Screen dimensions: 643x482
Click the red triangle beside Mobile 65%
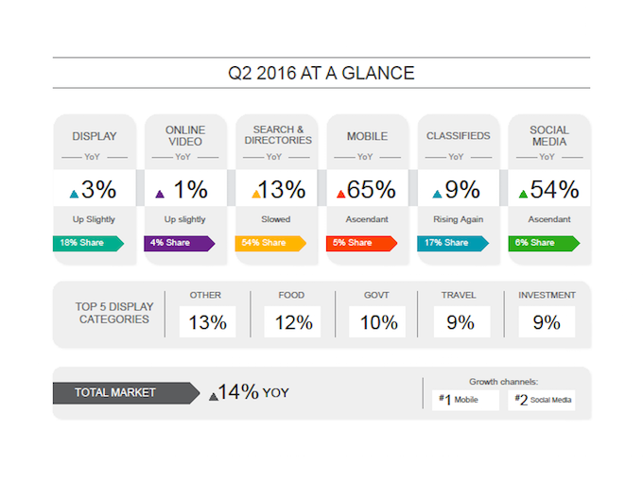click(x=340, y=195)
